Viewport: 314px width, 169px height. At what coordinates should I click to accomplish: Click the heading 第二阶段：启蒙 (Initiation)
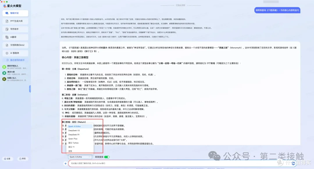(x=75, y=95)
